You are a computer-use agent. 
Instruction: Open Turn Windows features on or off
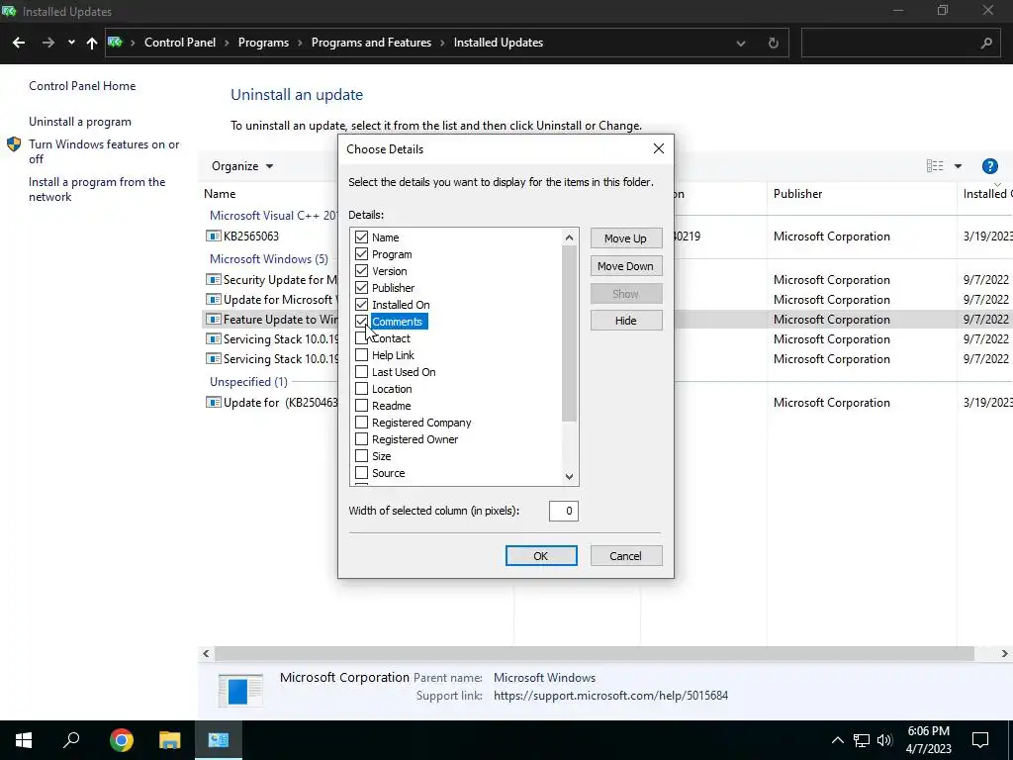click(x=103, y=151)
